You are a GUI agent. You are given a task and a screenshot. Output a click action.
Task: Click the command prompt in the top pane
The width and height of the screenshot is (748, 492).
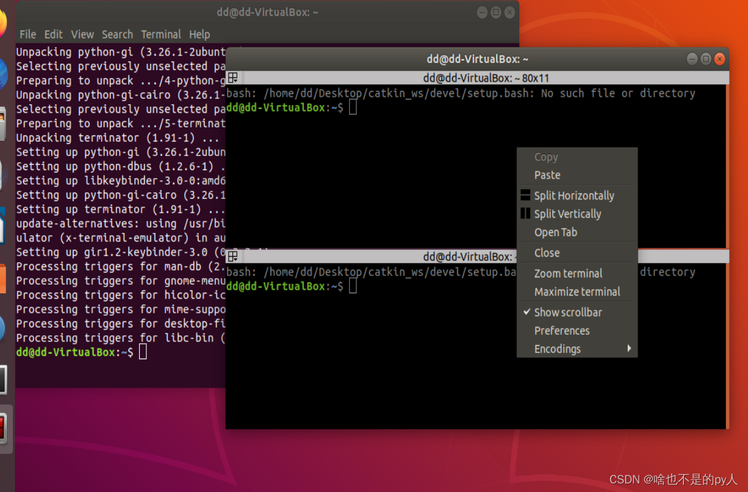click(354, 107)
